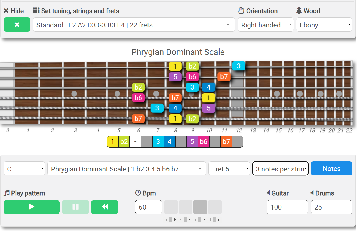Open the Fret 6 position dropdown
The height and width of the screenshot is (231, 357).
coord(229,169)
